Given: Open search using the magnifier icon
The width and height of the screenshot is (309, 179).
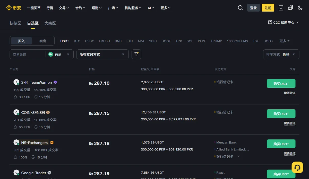Looking at the screenshot, I should (240, 8).
